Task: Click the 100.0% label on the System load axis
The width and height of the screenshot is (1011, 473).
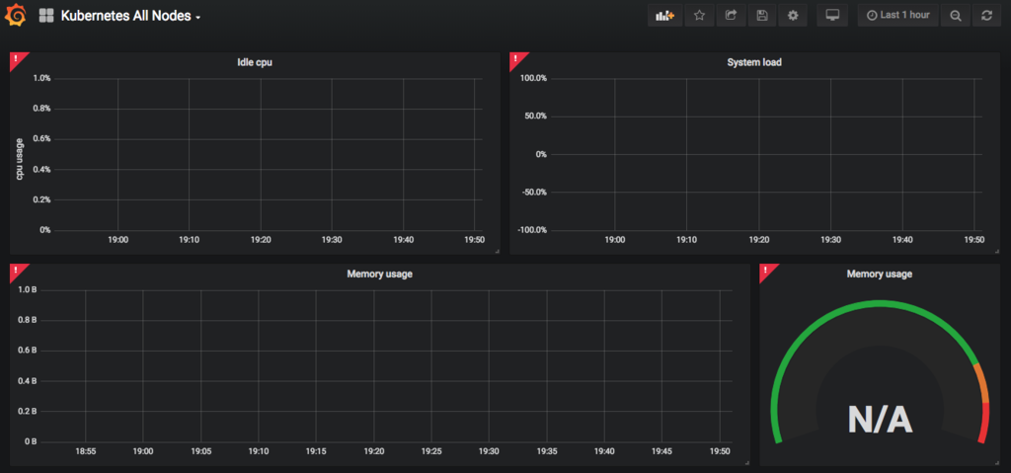Action: coord(532,79)
